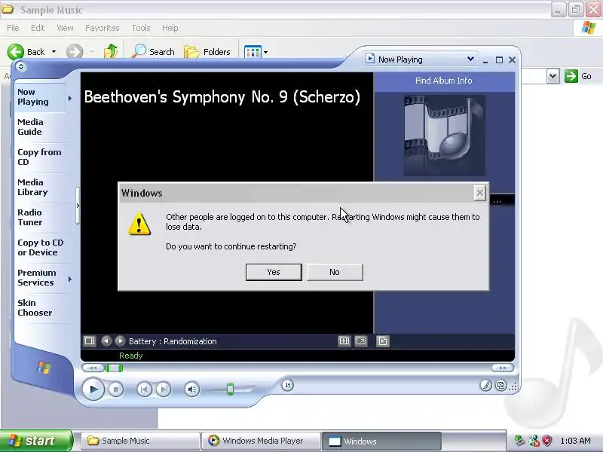Click the Go button by address bar

578,76
